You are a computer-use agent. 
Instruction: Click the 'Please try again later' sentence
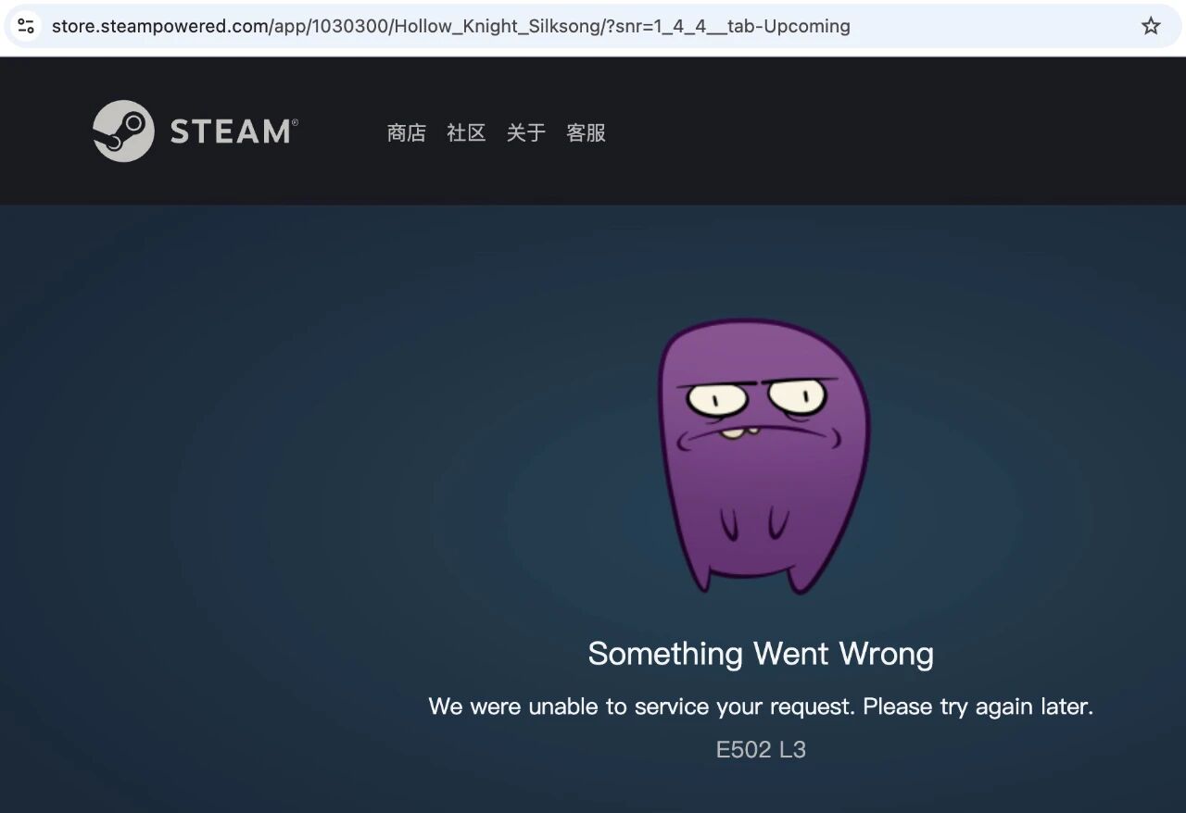pos(978,707)
